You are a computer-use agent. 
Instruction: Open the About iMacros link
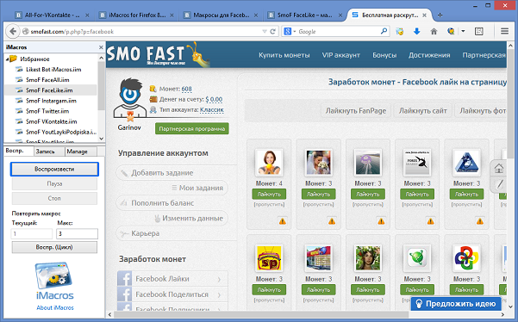coord(55,307)
